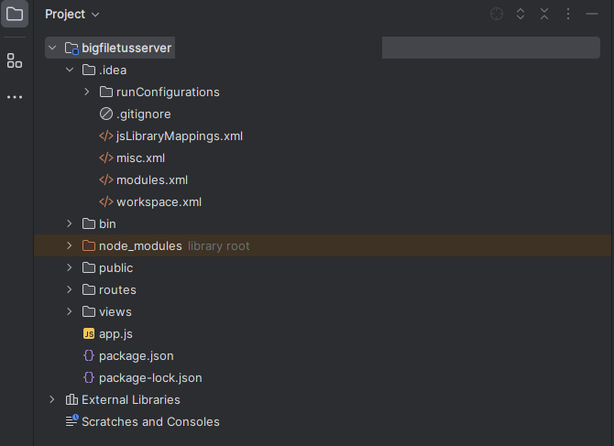Screen dimensions: 614x446
Task: Select the .gitignore file name
Action: coord(144,114)
